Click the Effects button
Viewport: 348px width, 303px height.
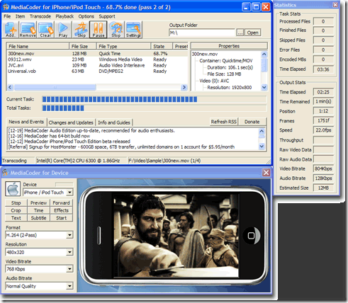[x=61, y=210]
